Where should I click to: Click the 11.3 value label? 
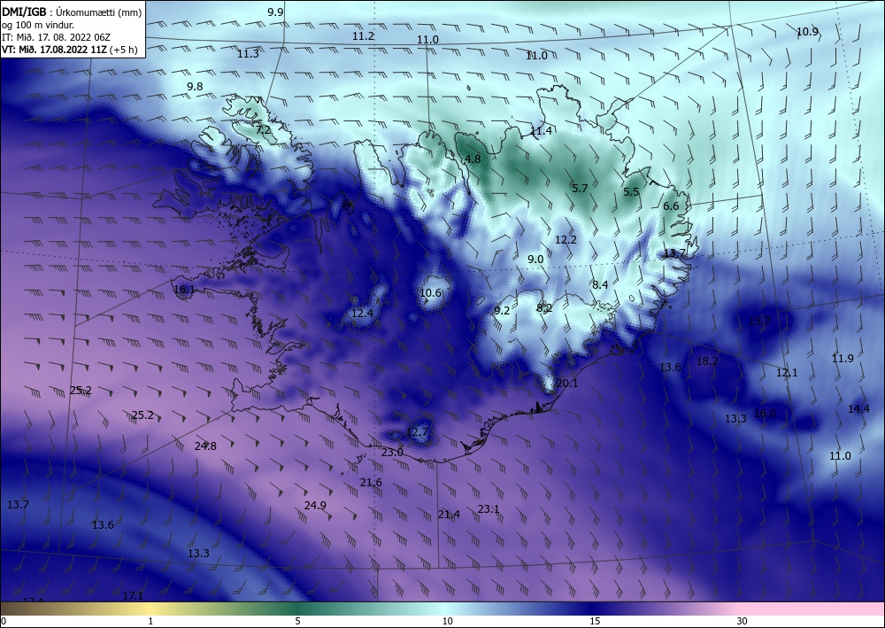pyautogui.click(x=248, y=54)
